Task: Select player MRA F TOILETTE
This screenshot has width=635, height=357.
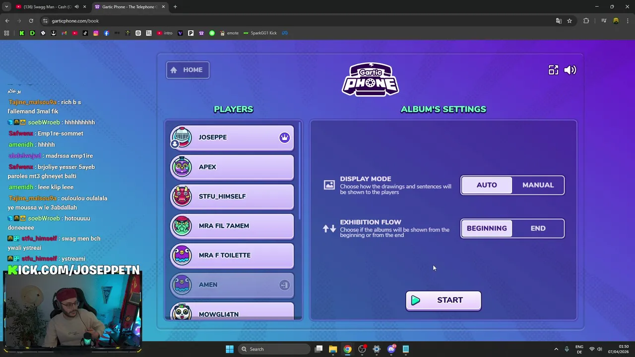Action: tap(232, 255)
